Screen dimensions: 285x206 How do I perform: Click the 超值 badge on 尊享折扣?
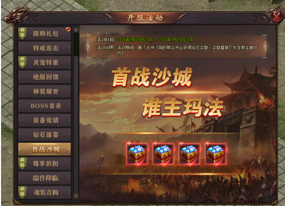coord(22,163)
